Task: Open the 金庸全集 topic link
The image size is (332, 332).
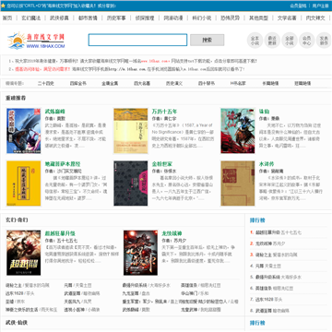Action: pos(110,83)
